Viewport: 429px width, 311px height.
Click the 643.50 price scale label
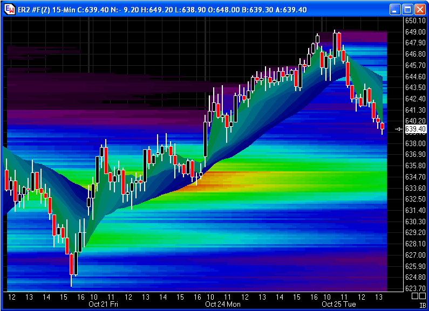point(416,87)
